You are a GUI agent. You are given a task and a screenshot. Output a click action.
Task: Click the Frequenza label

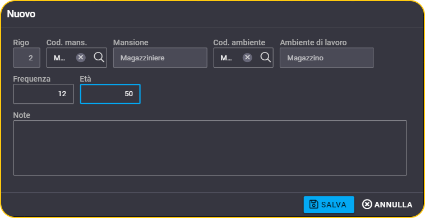[x=32, y=79]
